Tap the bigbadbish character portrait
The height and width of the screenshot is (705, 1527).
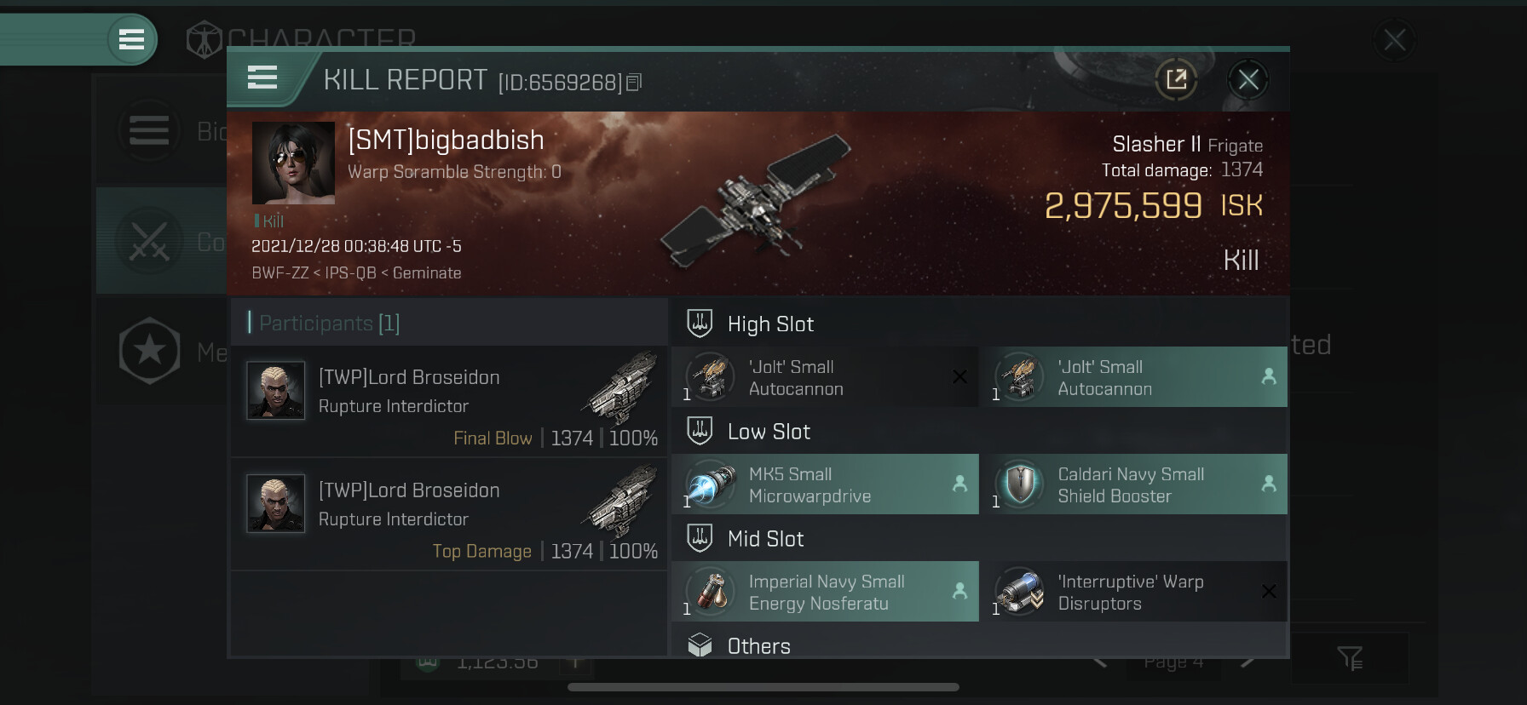293,163
